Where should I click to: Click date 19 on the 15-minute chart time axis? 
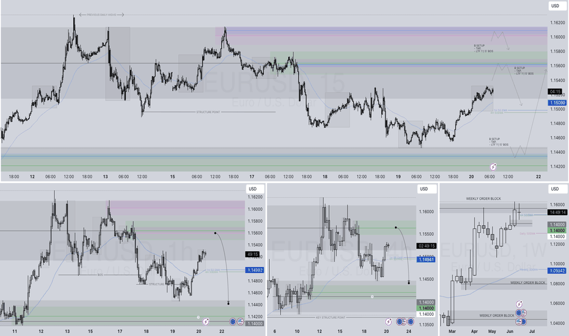pos(398,177)
